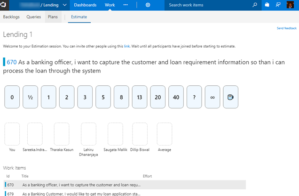Screen dimensions: 299x196
Task: Vote with the 13 card
Action: click(140, 97)
